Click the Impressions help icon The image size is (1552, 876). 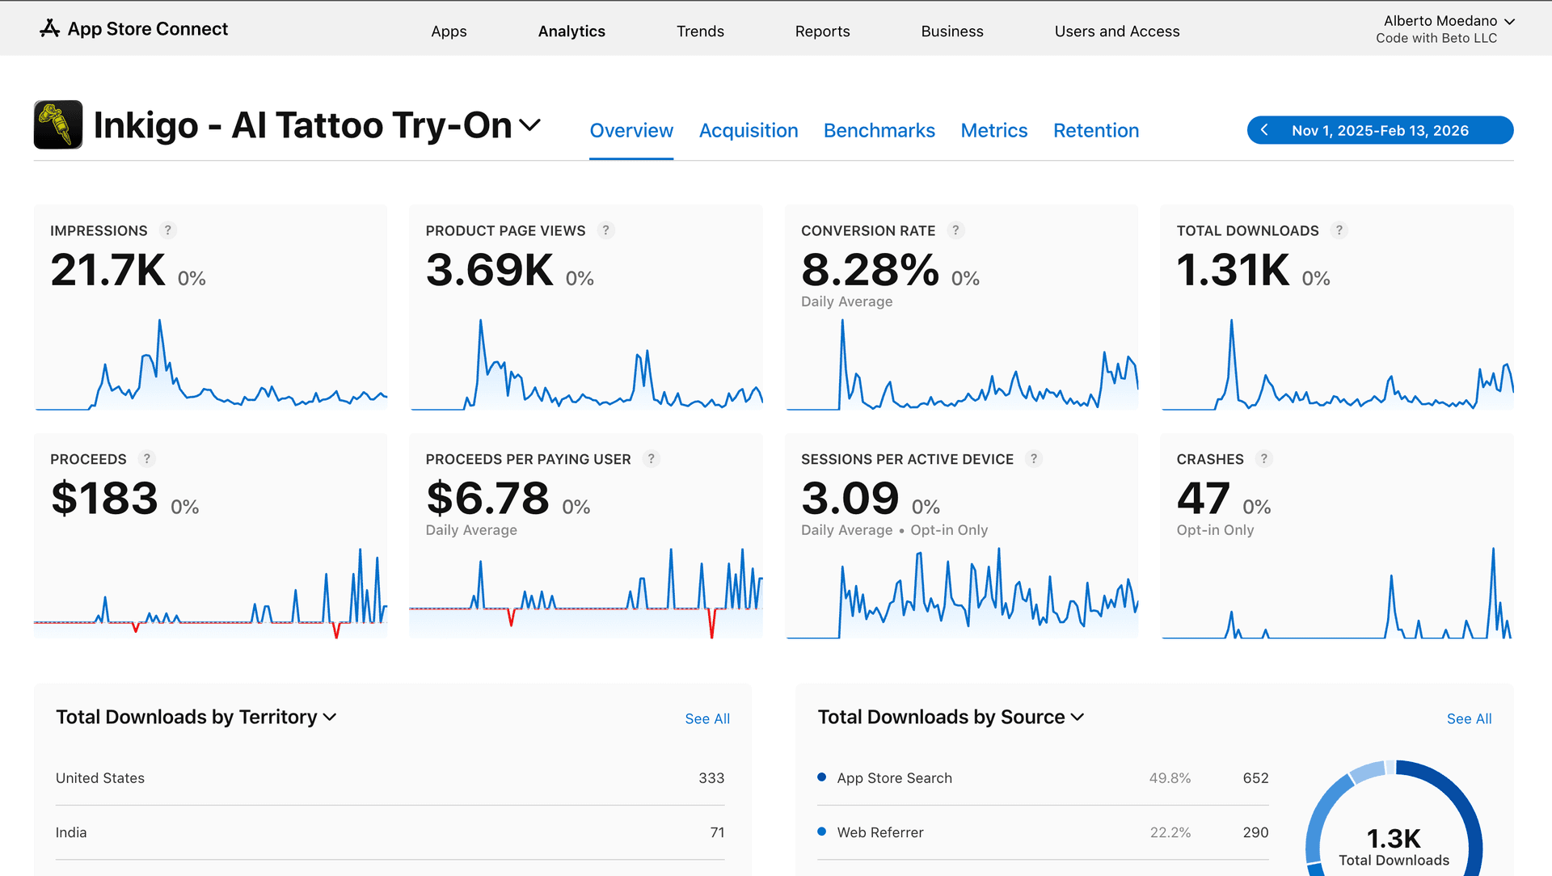[167, 230]
